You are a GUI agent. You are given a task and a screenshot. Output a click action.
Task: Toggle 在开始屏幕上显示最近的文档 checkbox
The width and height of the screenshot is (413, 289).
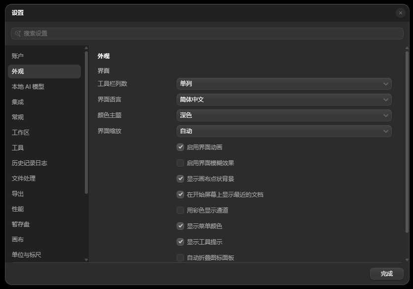[x=180, y=194]
